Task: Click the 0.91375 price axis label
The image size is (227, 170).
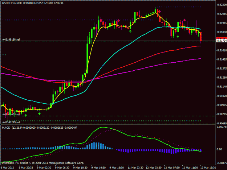Action: pos(222,69)
